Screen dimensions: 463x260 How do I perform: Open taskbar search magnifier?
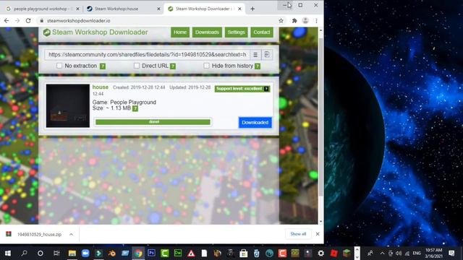24,253
